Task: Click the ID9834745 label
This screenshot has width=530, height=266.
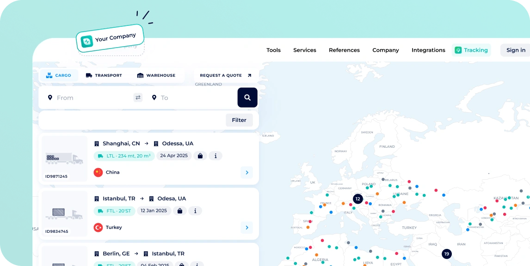Action: click(x=57, y=231)
